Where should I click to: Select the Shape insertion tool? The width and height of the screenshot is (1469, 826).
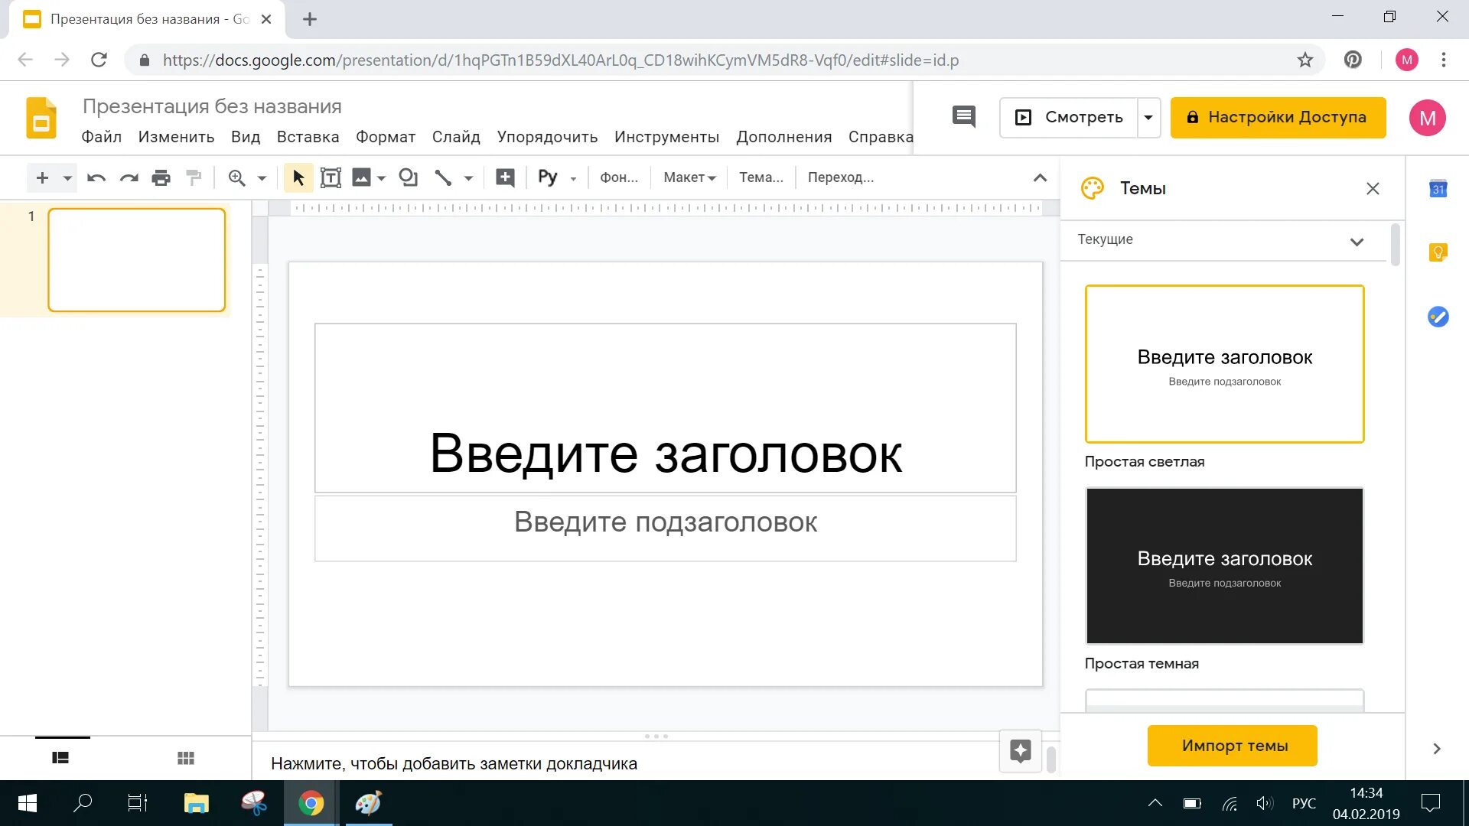tap(409, 177)
